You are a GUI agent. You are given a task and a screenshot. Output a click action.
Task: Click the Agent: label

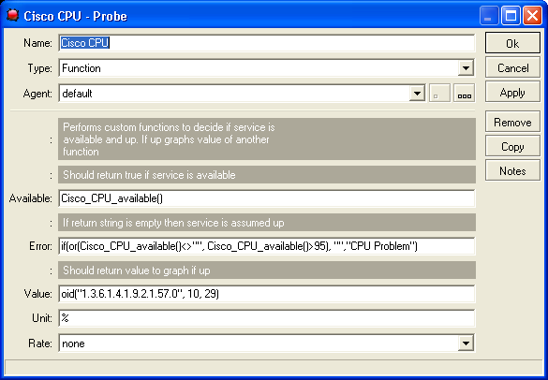[37, 94]
